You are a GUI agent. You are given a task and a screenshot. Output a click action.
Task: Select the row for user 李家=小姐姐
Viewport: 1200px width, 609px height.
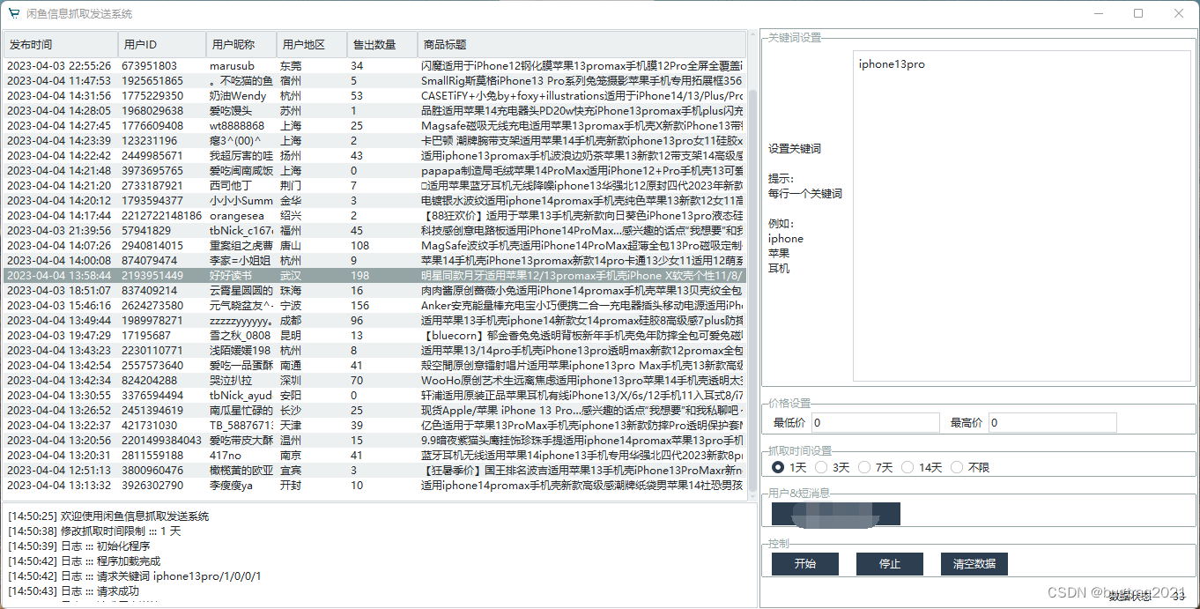coord(374,261)
